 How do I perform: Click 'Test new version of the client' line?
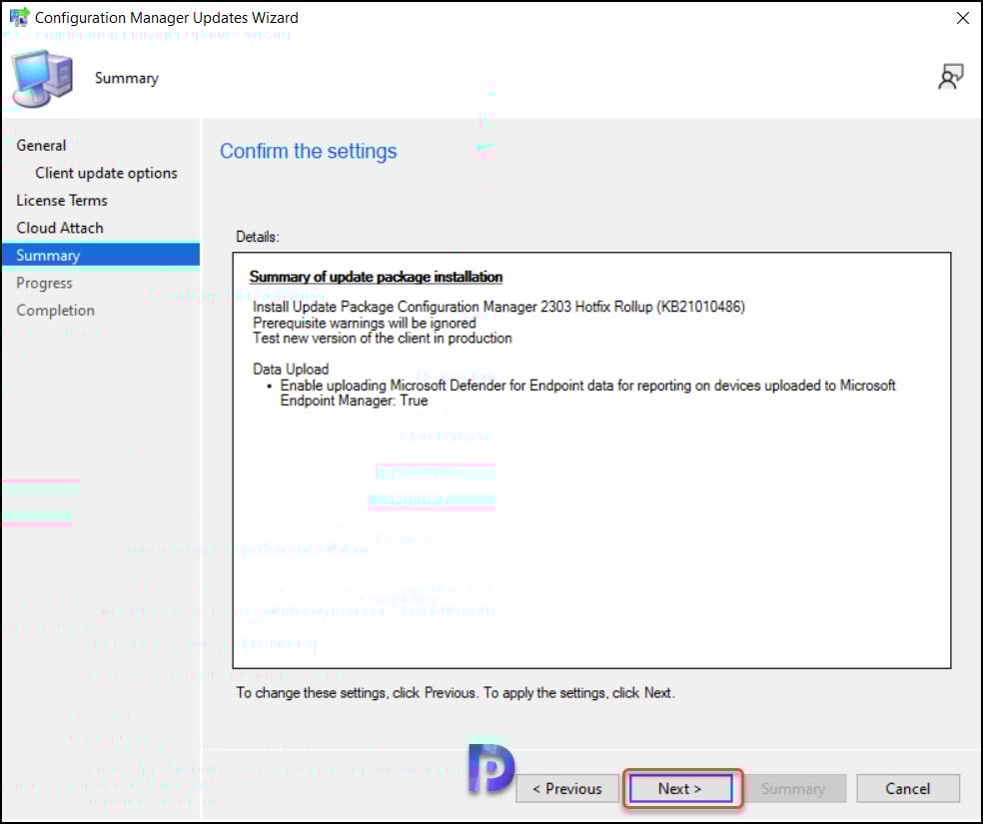coord(383,339)
